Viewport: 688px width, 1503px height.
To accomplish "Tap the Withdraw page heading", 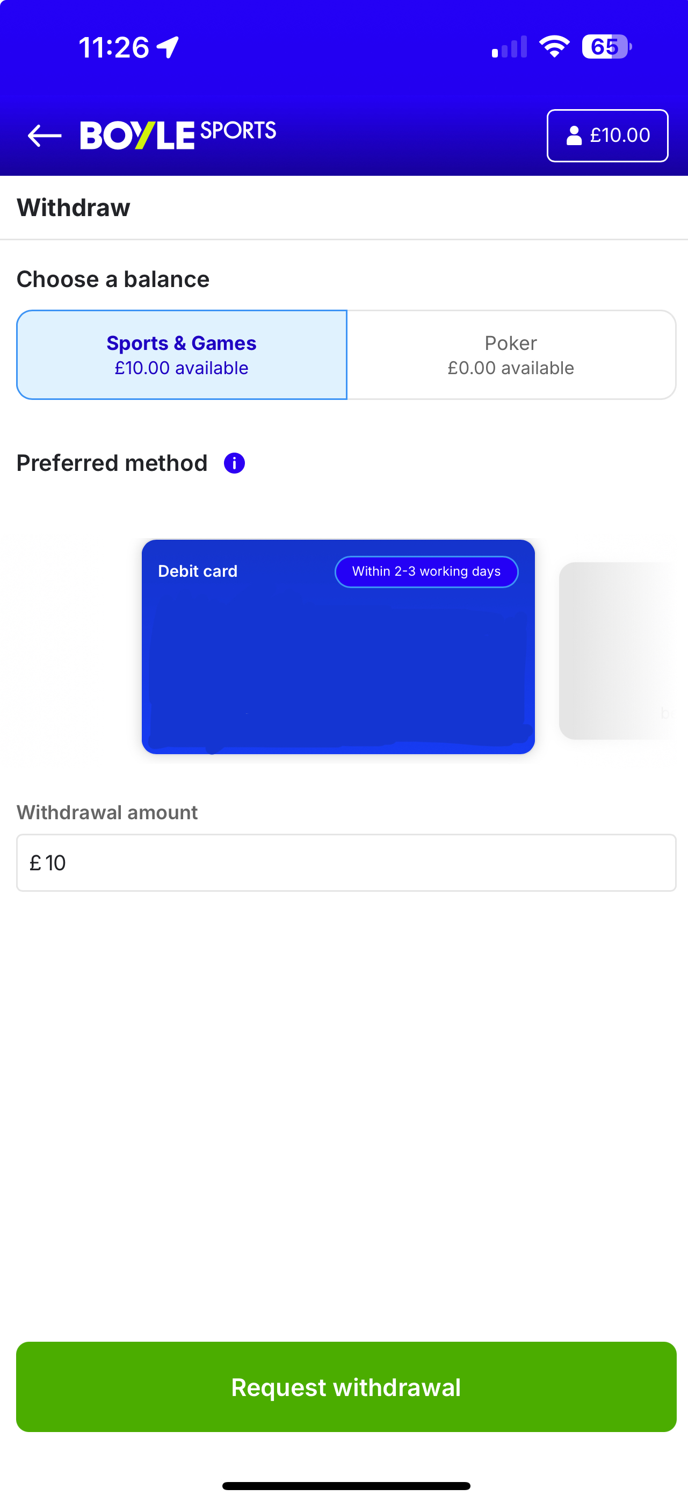I will pos(74,207).
